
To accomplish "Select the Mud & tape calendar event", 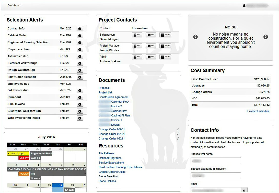I will pos(18,153).
